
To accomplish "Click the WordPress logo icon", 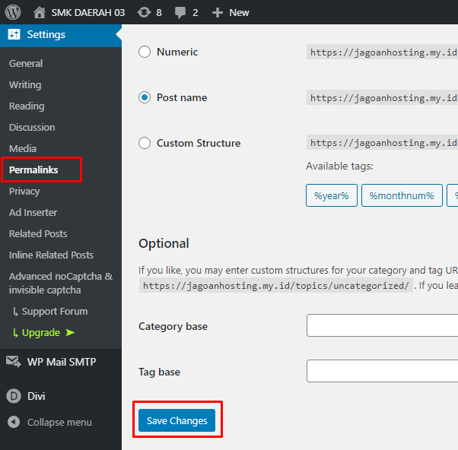I will pyautogui.click(x=13, y=12).
